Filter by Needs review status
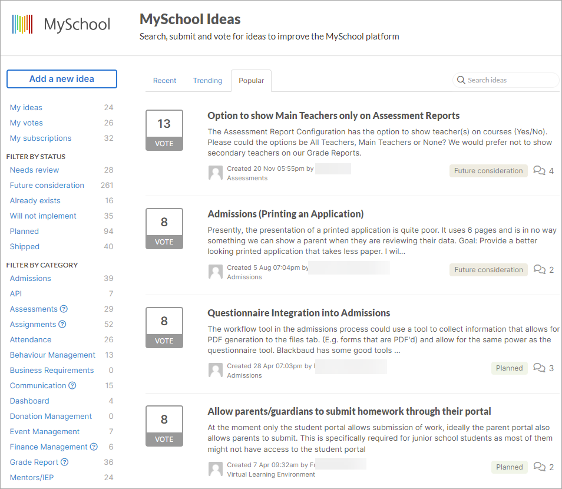This screenshot has height=489, width=562. (34, 170)
